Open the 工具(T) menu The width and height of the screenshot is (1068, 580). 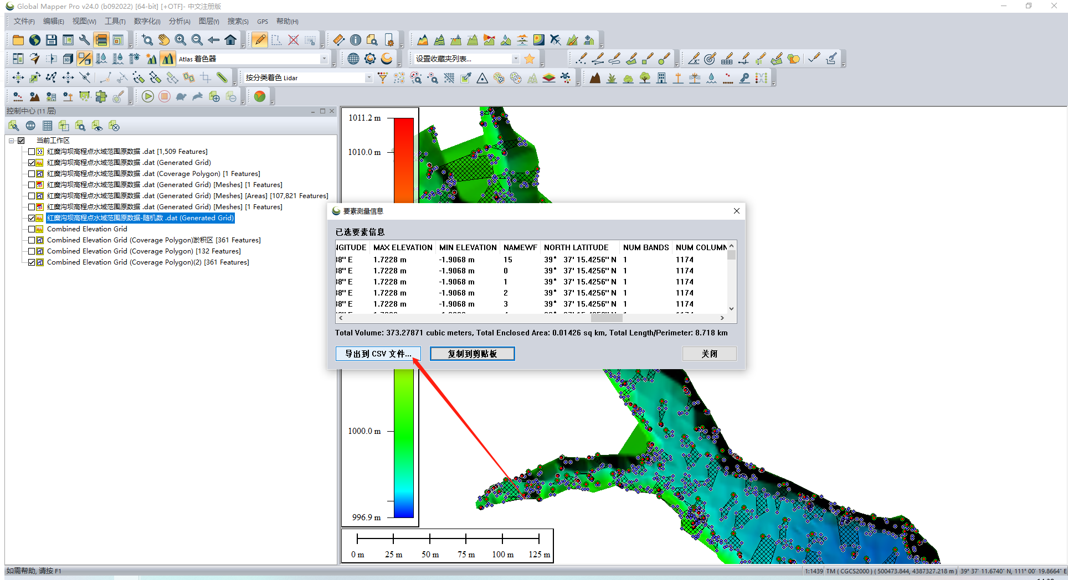(x=115, y=21)
